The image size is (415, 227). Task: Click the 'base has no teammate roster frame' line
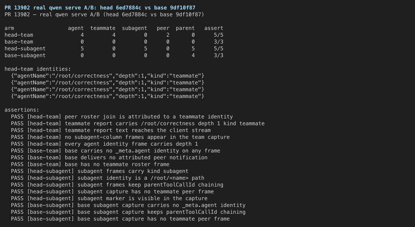pos(90,165)
